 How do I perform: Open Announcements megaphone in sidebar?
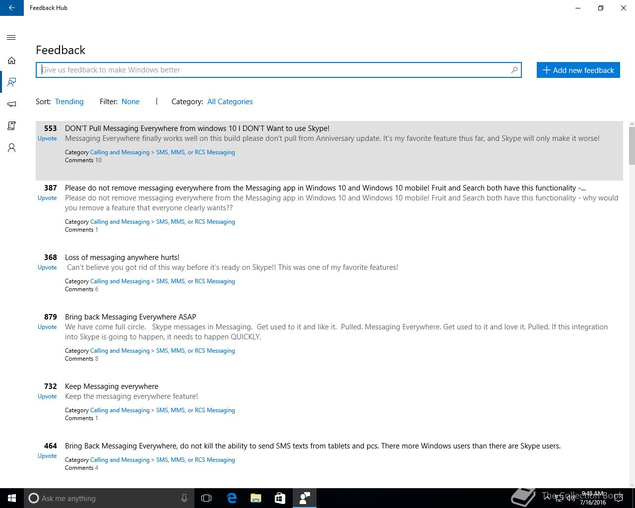tap(11, 104)
